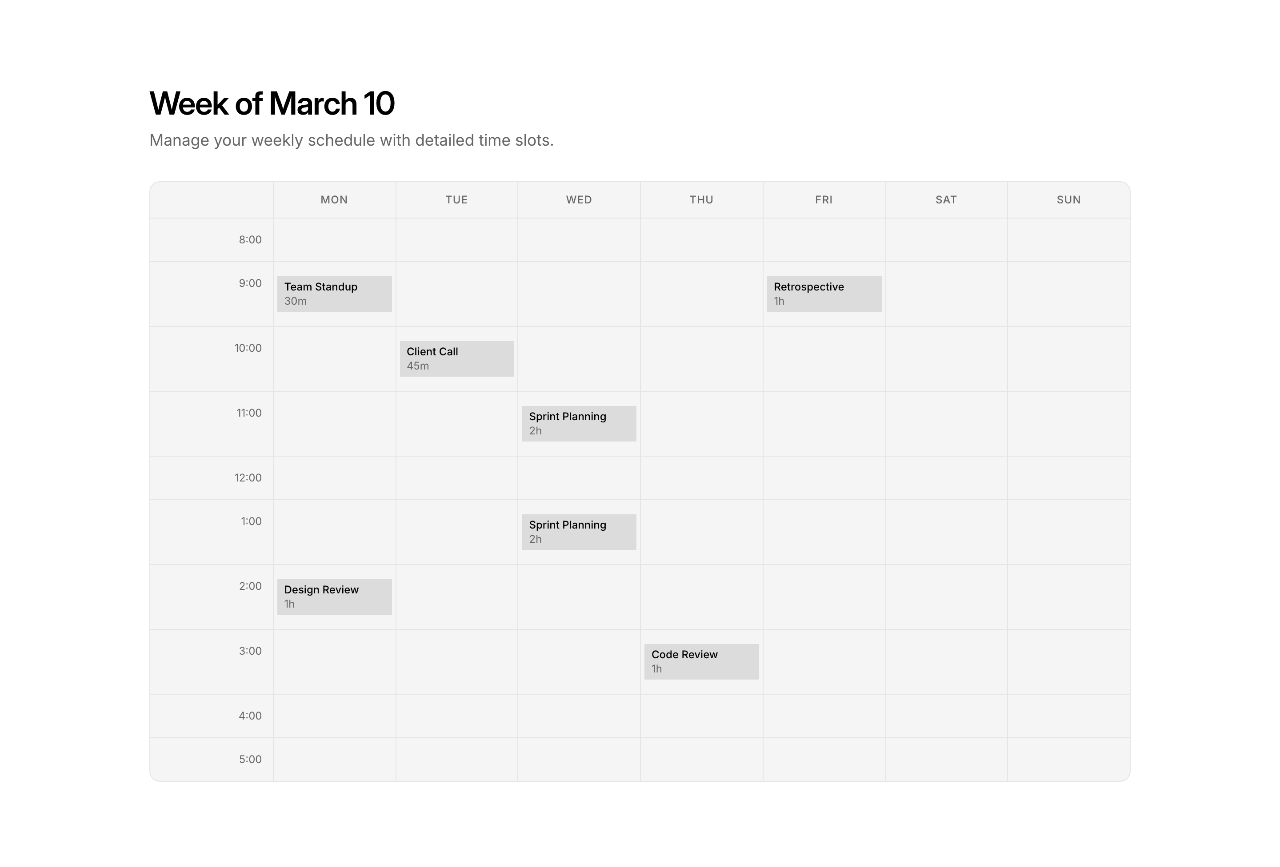
Task: Click the empty Saturday 9:00 slot
Action: 946,294
